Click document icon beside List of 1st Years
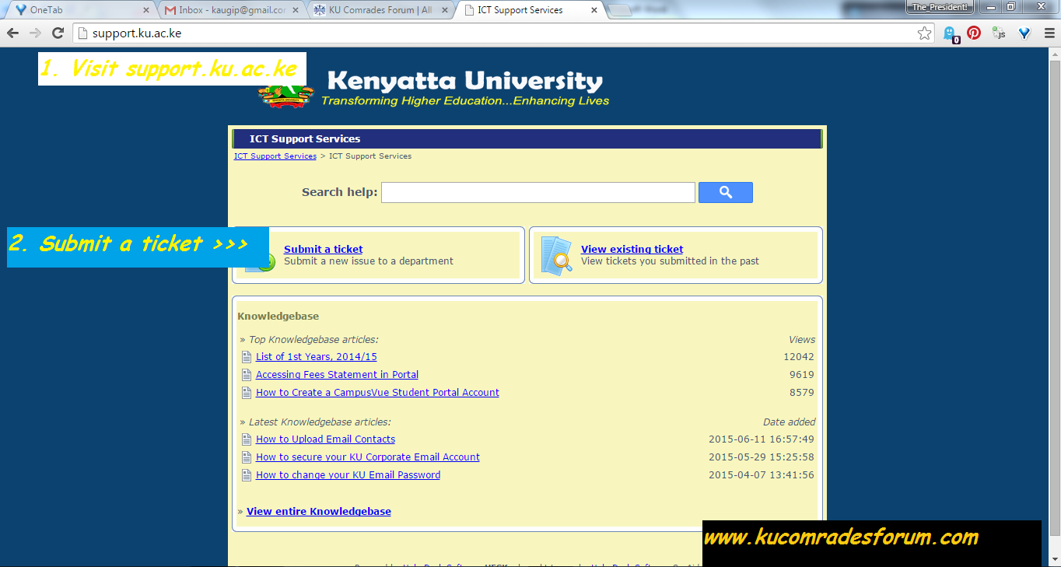This screenshot has width=1061, height=567. tap(247, 357)
